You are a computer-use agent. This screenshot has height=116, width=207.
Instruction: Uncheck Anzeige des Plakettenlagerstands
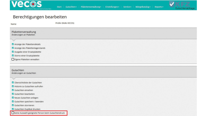click(13, 48)
